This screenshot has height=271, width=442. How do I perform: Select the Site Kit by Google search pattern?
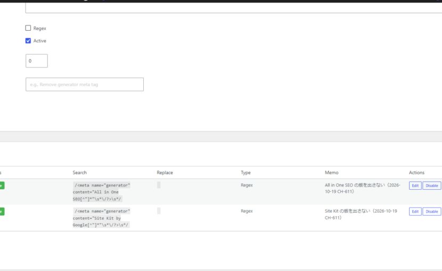pos(102,218)
